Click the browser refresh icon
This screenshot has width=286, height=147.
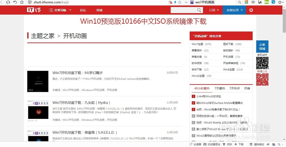[x=8, y=2]
